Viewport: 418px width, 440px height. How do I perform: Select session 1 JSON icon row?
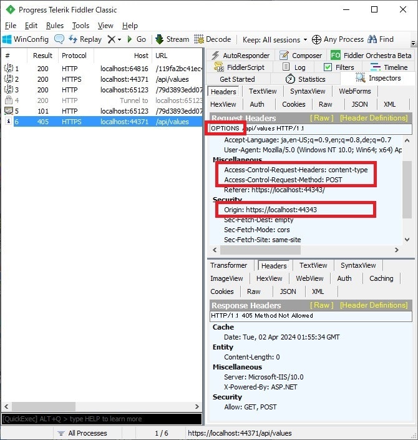pyautogui.click(x=9, y=68)
